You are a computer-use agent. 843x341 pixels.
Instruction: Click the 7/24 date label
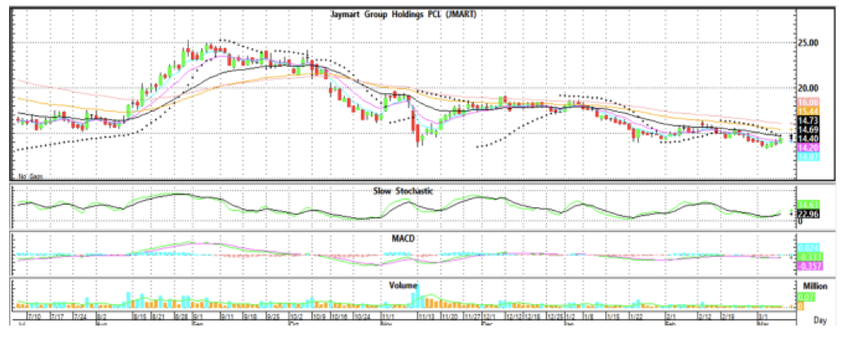80,317
